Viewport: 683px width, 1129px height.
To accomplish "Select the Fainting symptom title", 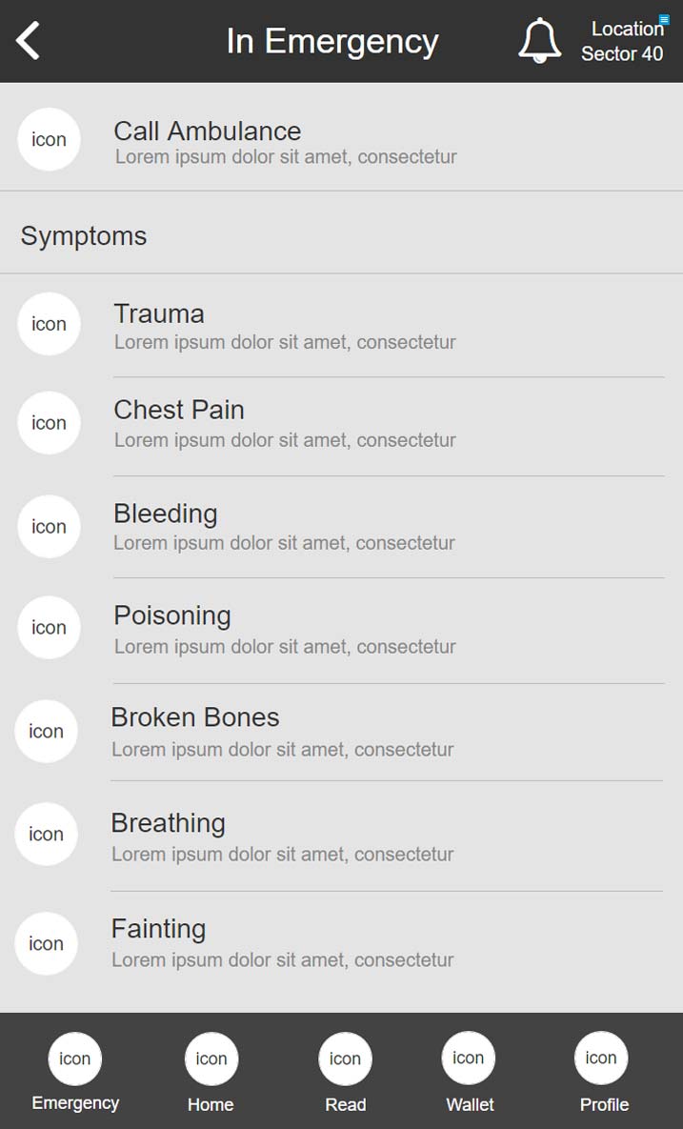I will pyautogui.click(x=158, y=929).
